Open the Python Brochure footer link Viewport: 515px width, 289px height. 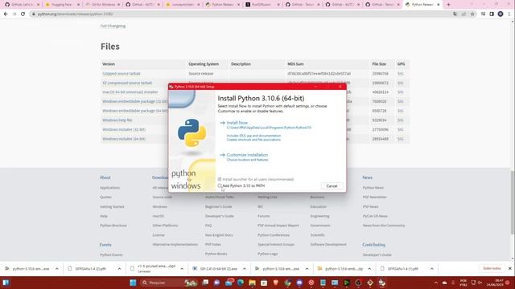(x=113, y=226)
